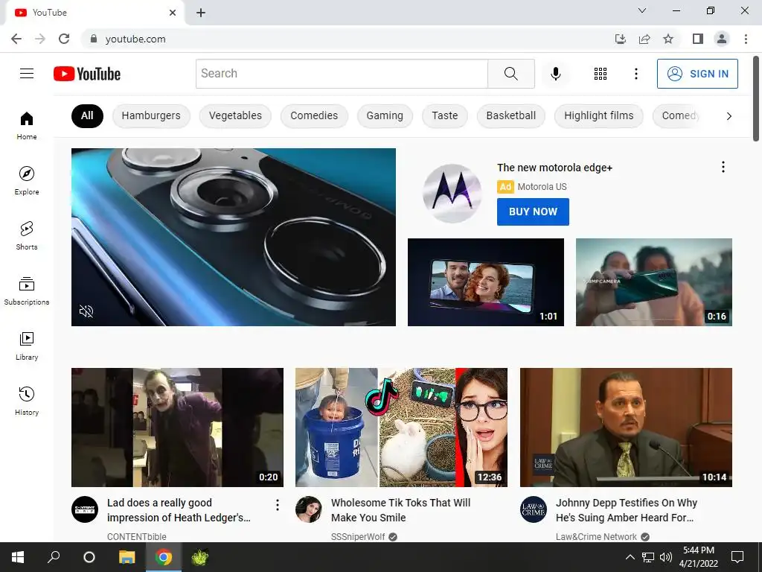
Task: Select the Comedies chip
Action: (x=314, y=115)
